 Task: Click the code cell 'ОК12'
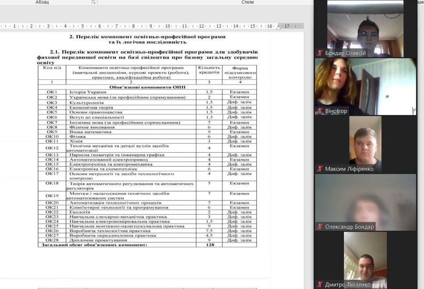coord(52,148)
